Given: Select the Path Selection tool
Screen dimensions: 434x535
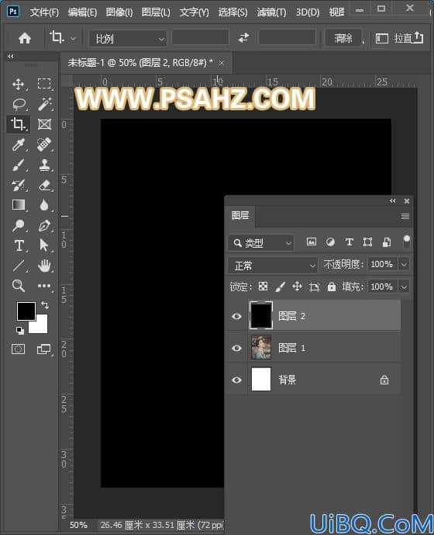Looking at the screenshot, I should (x=44, y=245).
